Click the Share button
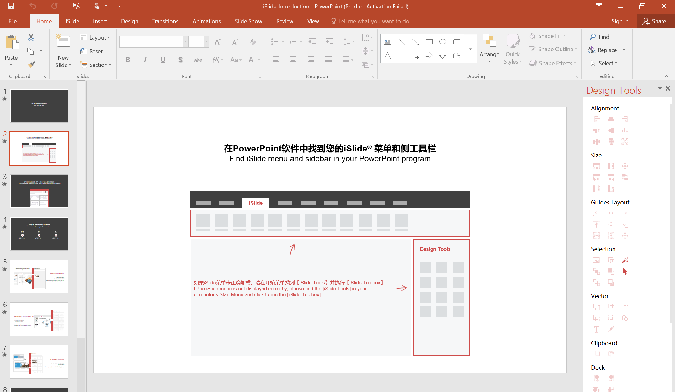 click(654, 21)
